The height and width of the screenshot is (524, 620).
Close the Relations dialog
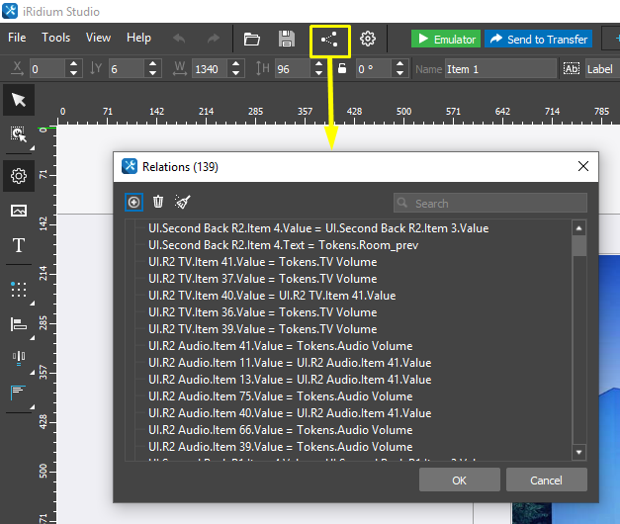coord(583,166)
